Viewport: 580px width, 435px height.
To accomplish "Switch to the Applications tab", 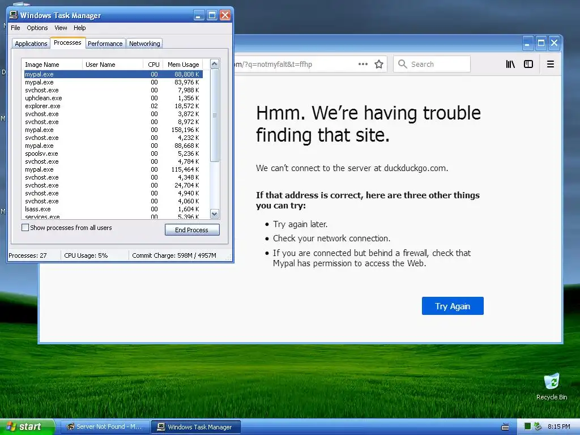I will coord(31,44).
